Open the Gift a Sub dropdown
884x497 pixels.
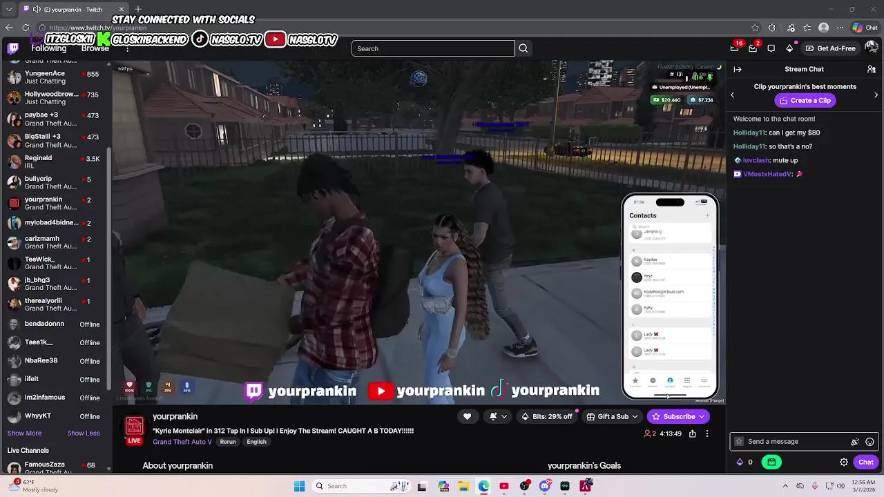(x=612, y=416)
